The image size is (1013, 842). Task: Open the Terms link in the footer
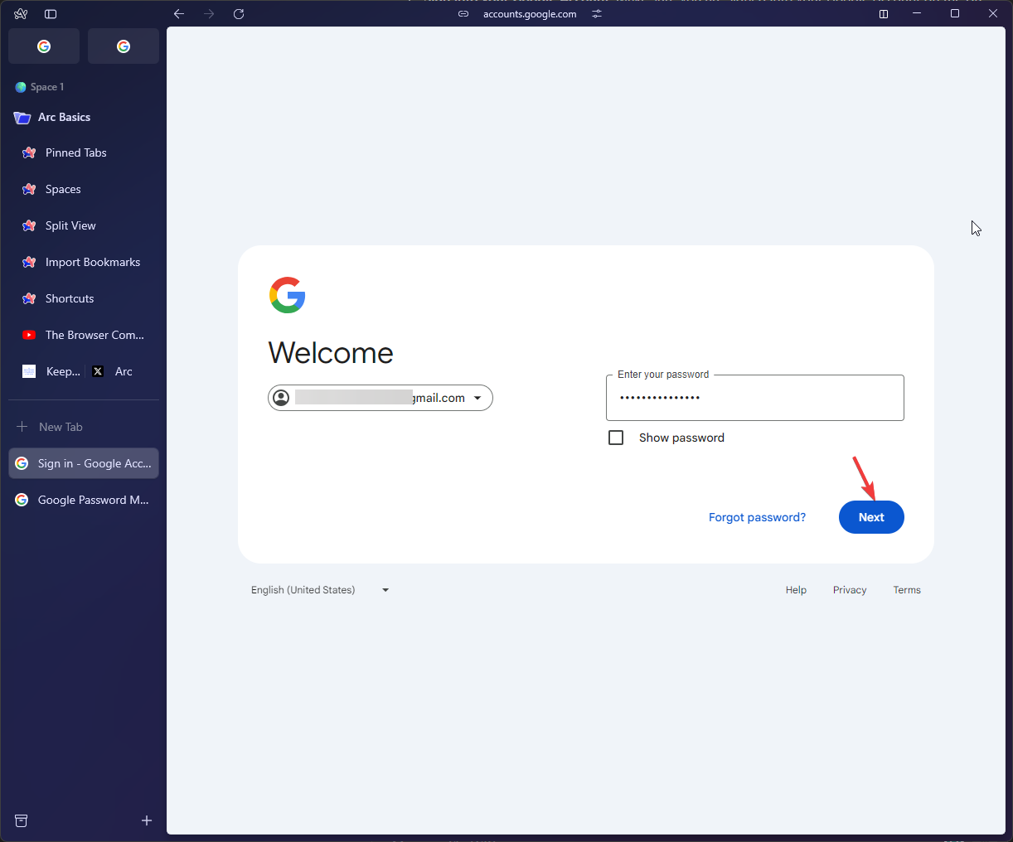pyautogui.click(x=907, y=590)
